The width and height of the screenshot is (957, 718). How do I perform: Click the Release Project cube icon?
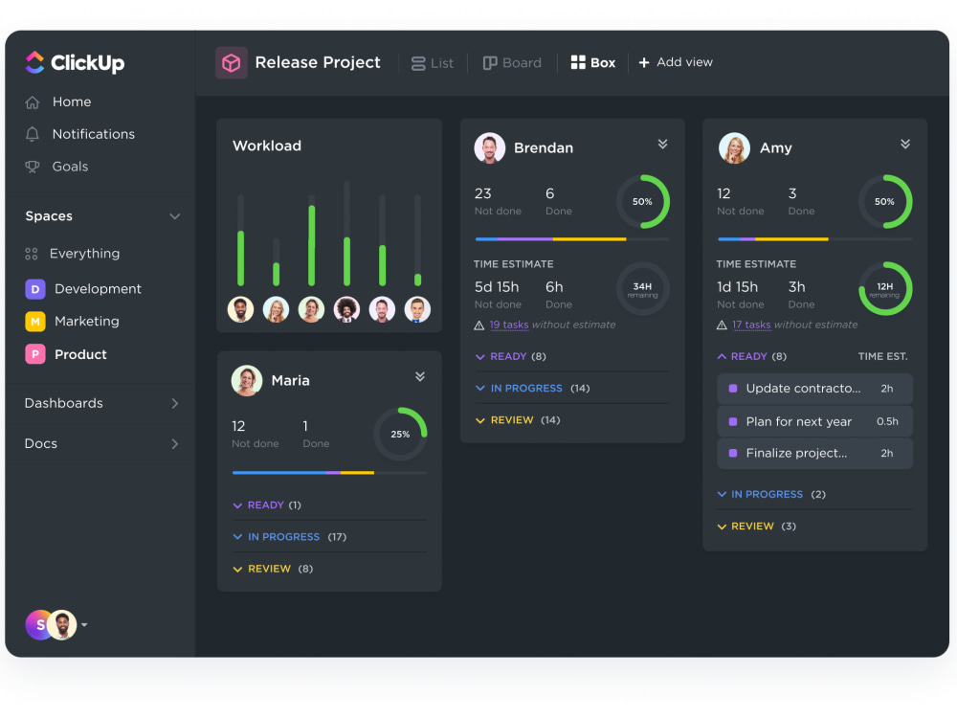(230, 61)
